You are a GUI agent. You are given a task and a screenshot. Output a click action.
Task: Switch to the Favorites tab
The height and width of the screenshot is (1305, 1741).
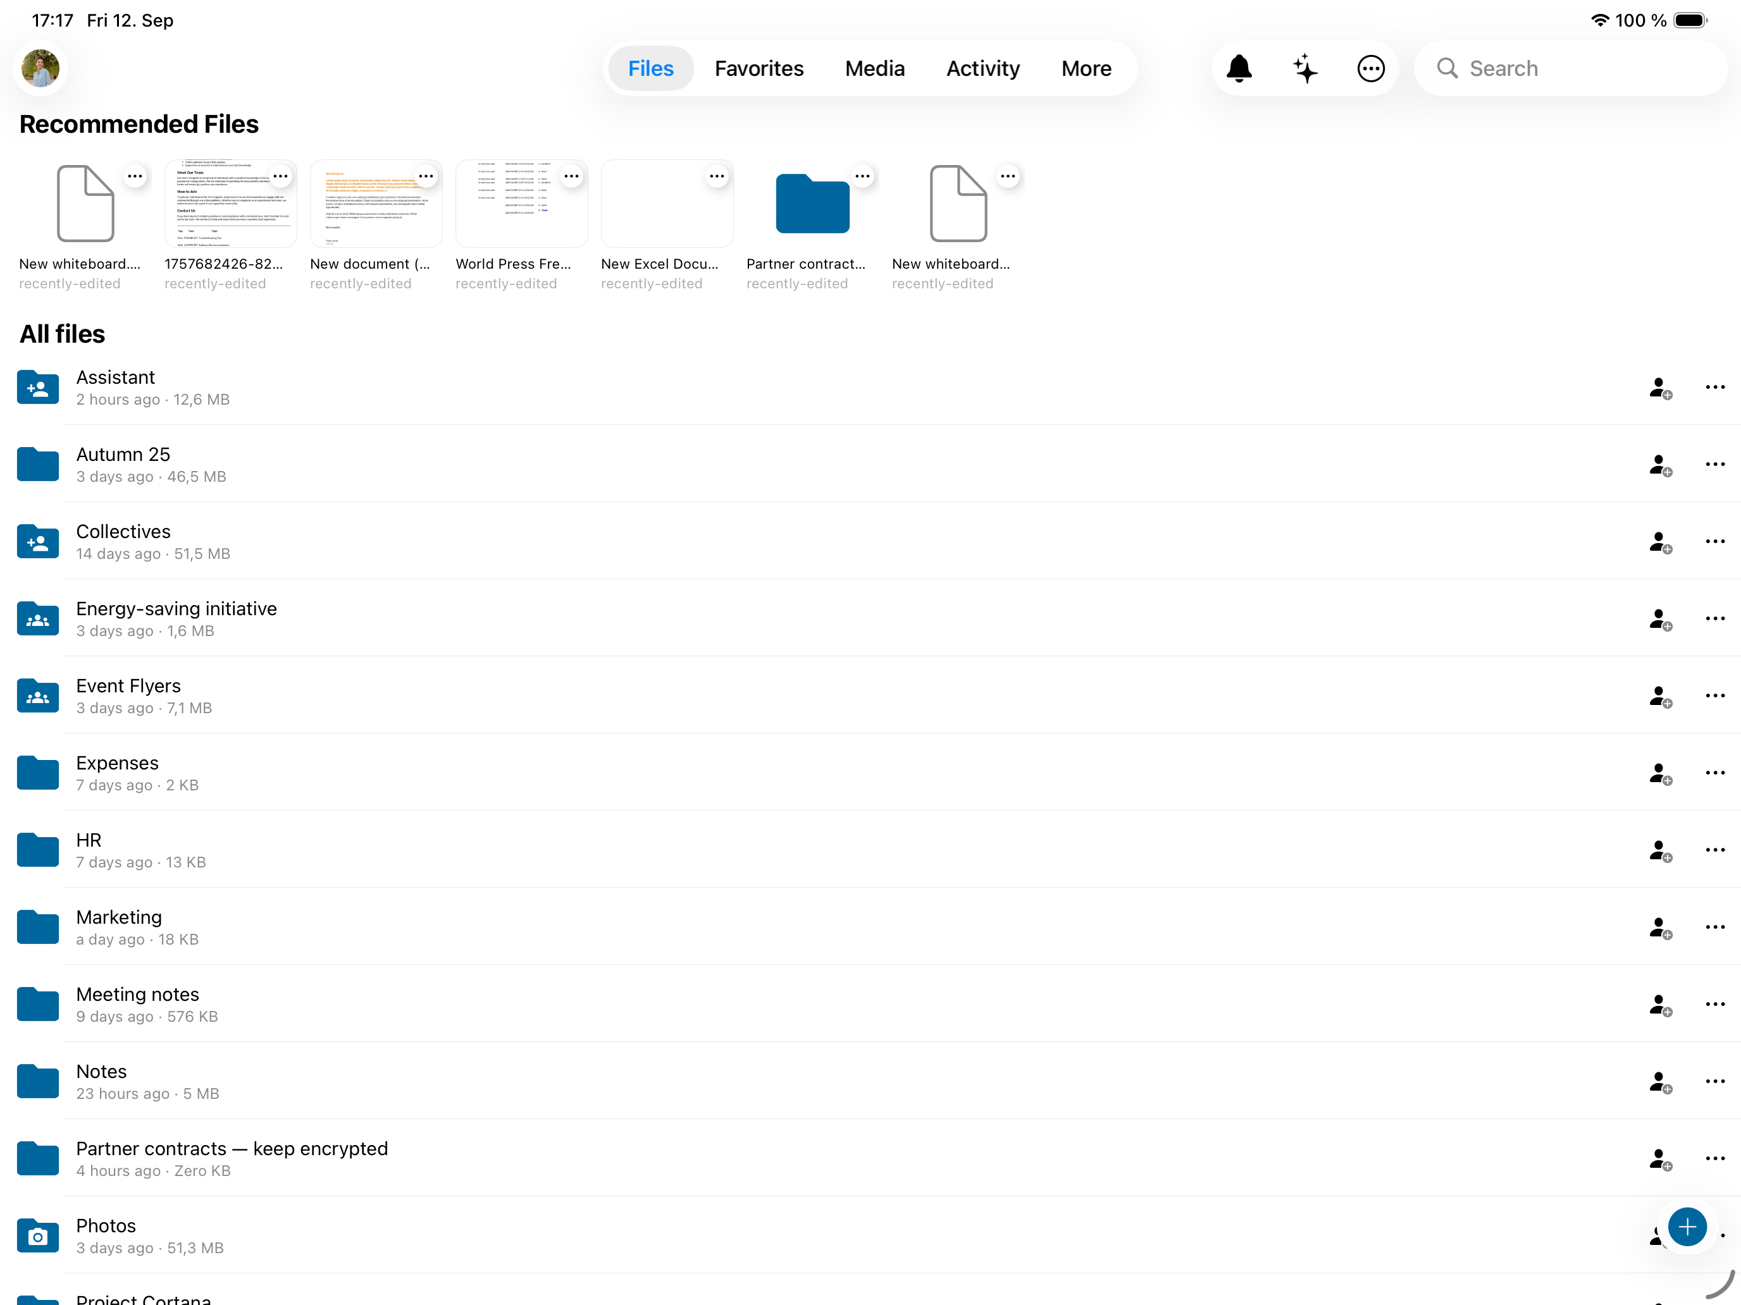(759, 68)
